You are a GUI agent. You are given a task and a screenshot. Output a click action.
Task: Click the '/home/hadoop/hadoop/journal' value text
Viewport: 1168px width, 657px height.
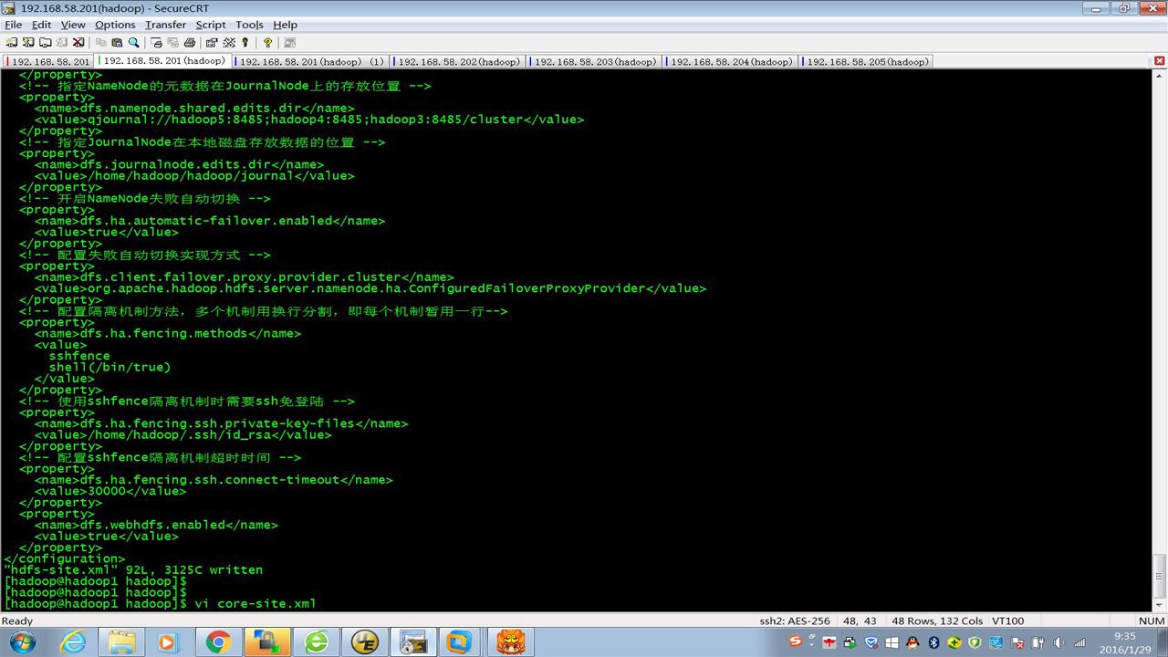tap(190, 176)
